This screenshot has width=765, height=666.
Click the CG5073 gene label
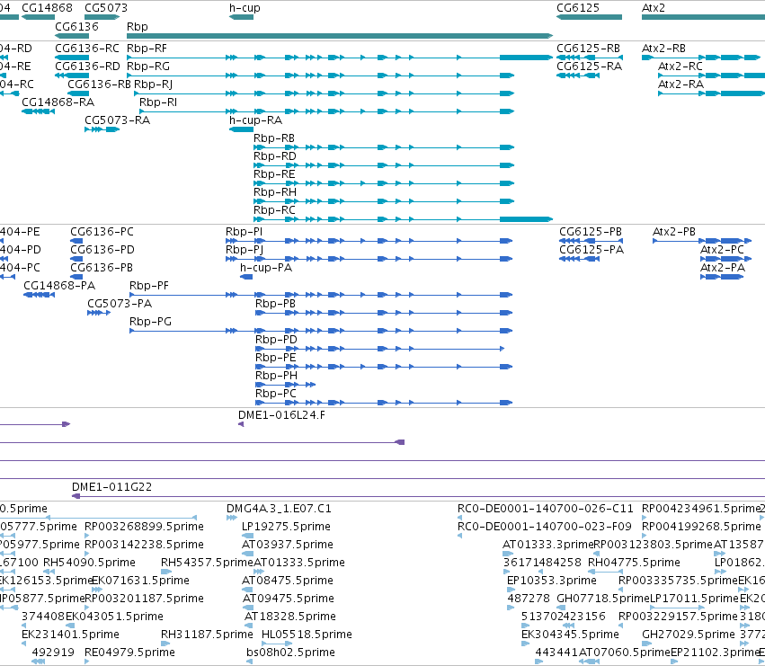click(x=106, y=8)
